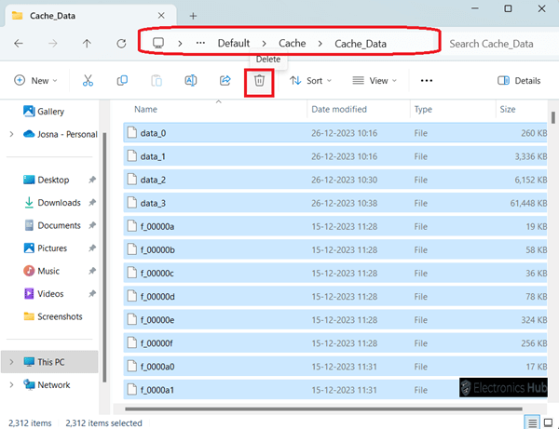559x429 pixels.
Task: Click the sidebar navigation scrollbar
Action: pos(104,257)
